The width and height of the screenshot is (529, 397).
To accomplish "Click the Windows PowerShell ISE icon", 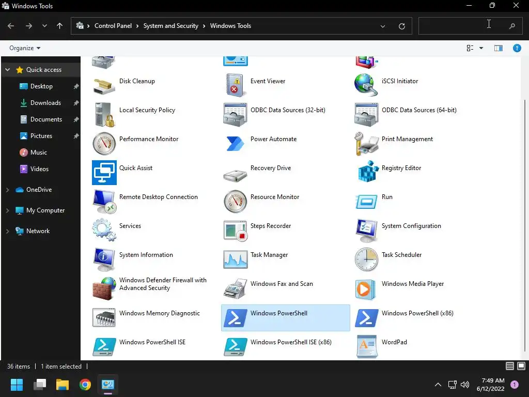I will tap(104, 347).
